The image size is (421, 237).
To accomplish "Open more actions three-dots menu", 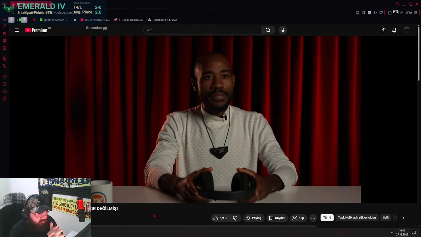I will [313, 218].
